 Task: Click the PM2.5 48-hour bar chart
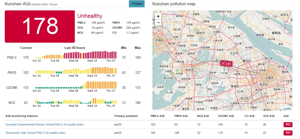[x=76, y=55]
